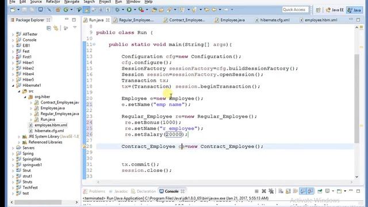Viewport: 368px width, 207px height.
Task: Toggle highlighted Mark Occurrences toolbar button
Action: [87, 10]
